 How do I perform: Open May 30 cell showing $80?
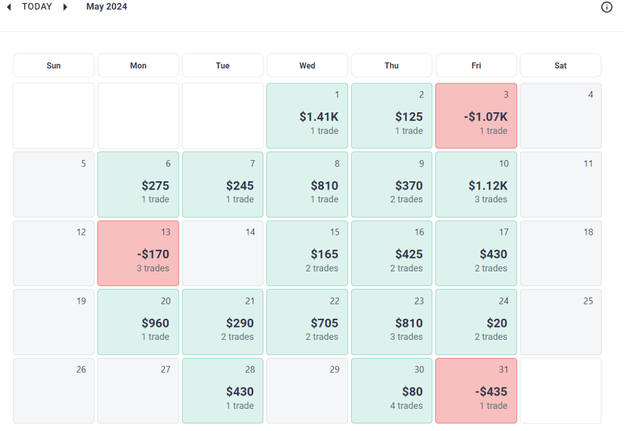[x=392, y=391]
